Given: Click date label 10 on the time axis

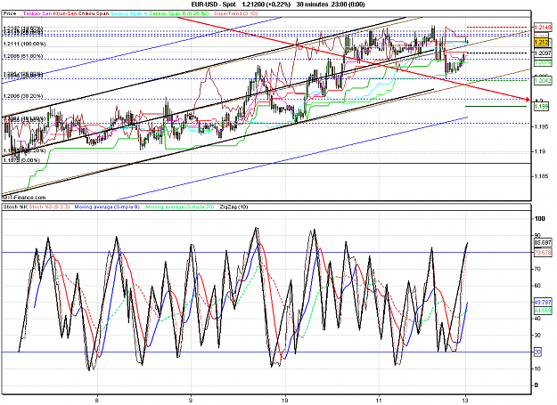Looking at the screenshot, I should [x=285, y=400].
